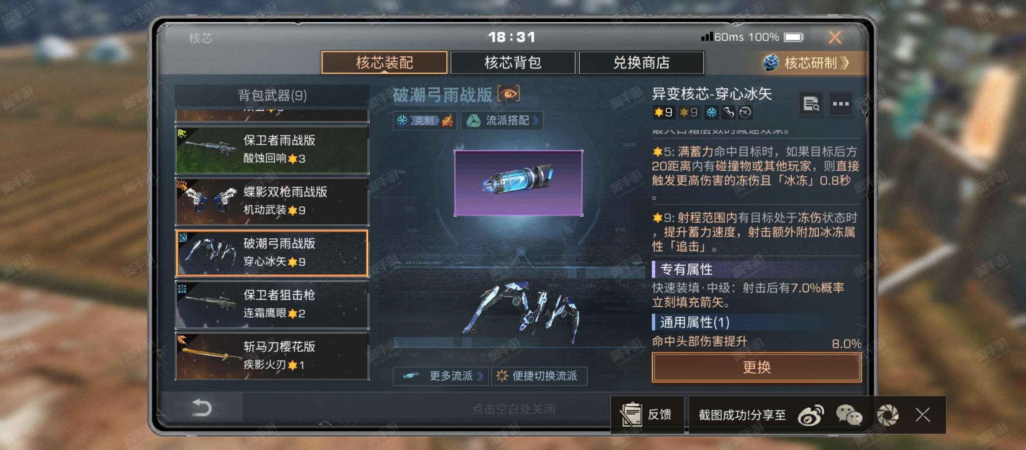Toggle the eye icon beside 破潮弓雨战版
Viewport: 1026px width, 450px height.
(508, 94)
